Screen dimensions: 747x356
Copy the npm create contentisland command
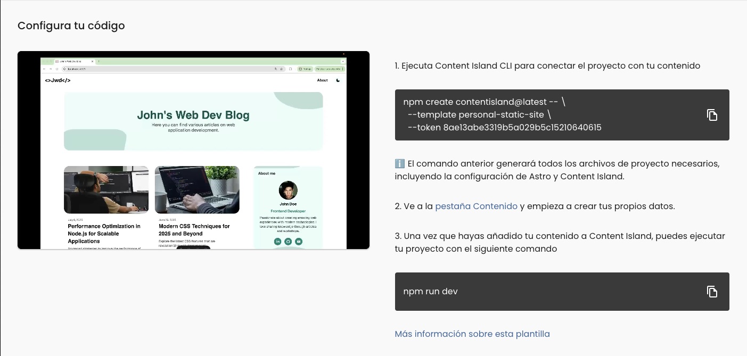click(712, 115)
